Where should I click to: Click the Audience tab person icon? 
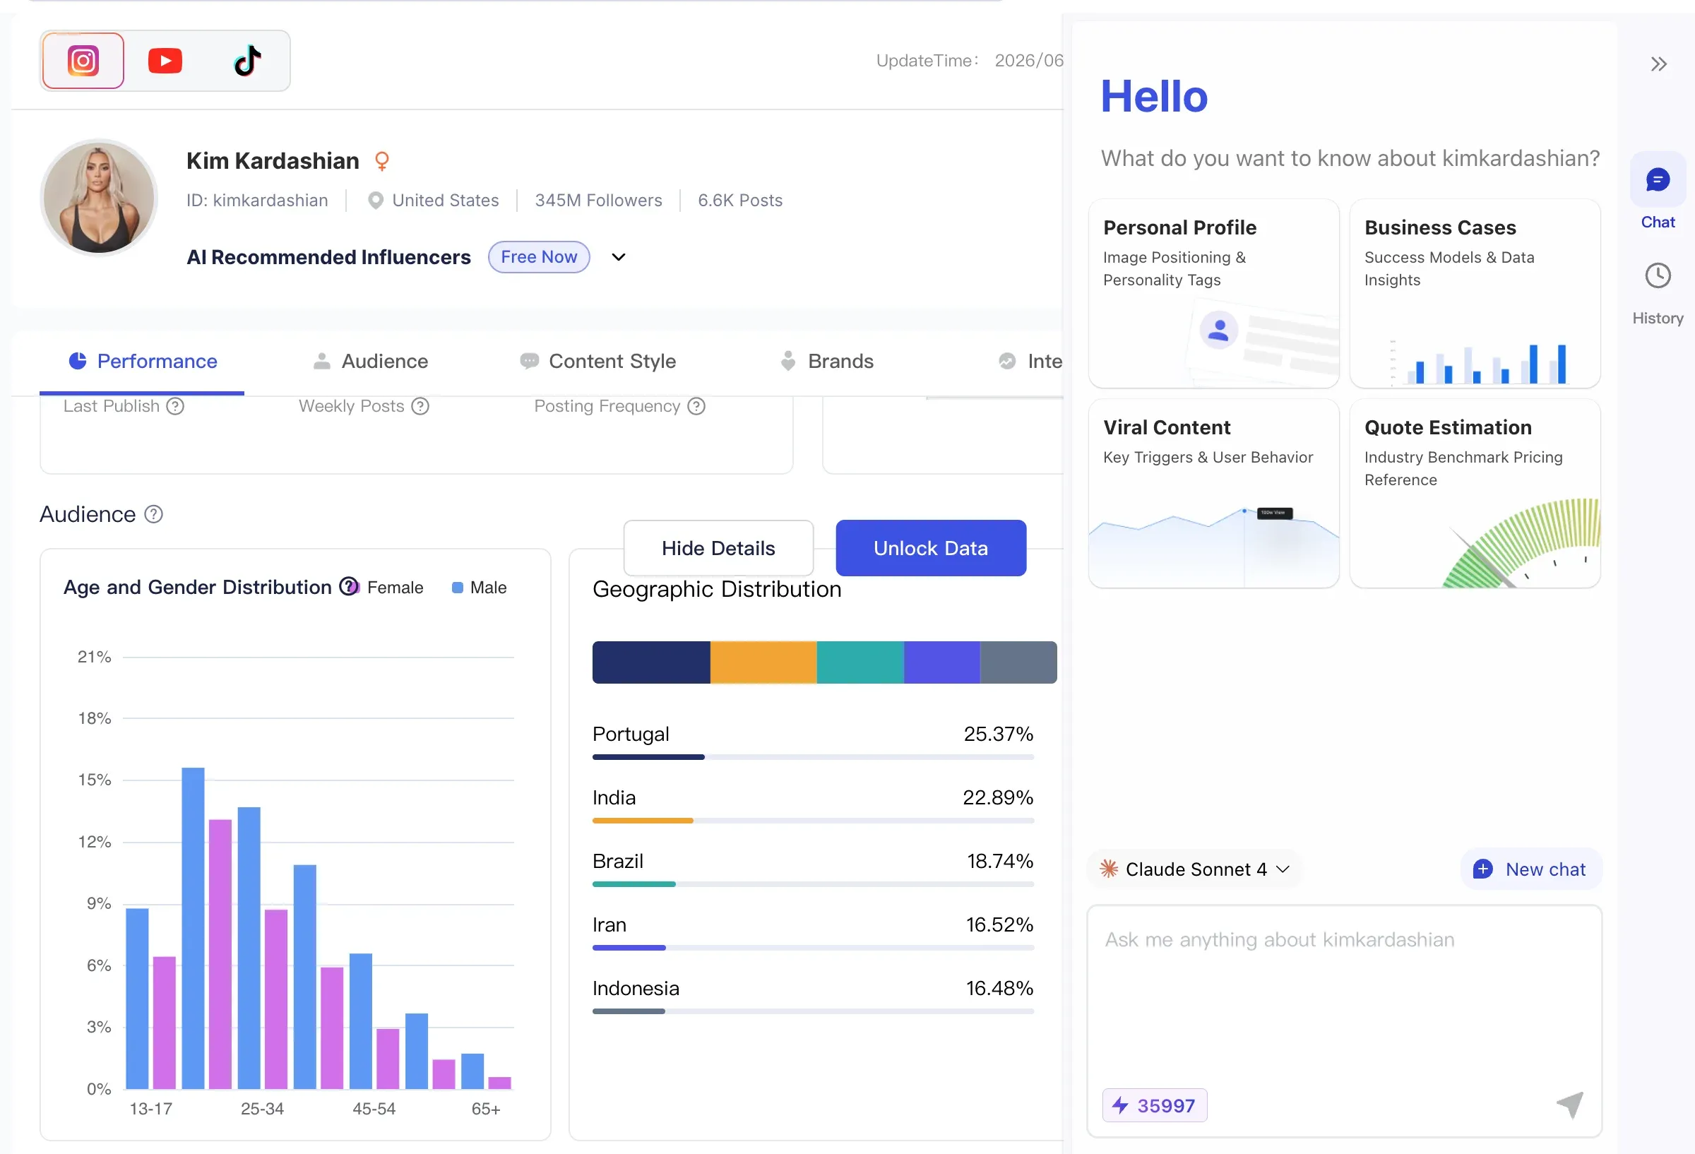click(321, 361)
